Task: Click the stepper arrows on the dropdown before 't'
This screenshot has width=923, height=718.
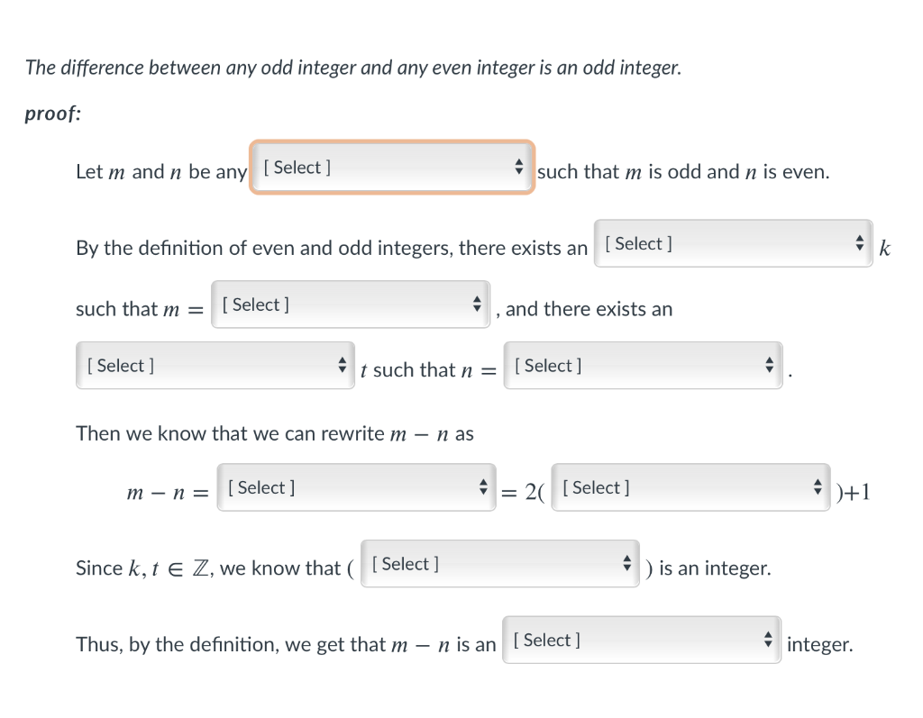Action: [343, 365]
